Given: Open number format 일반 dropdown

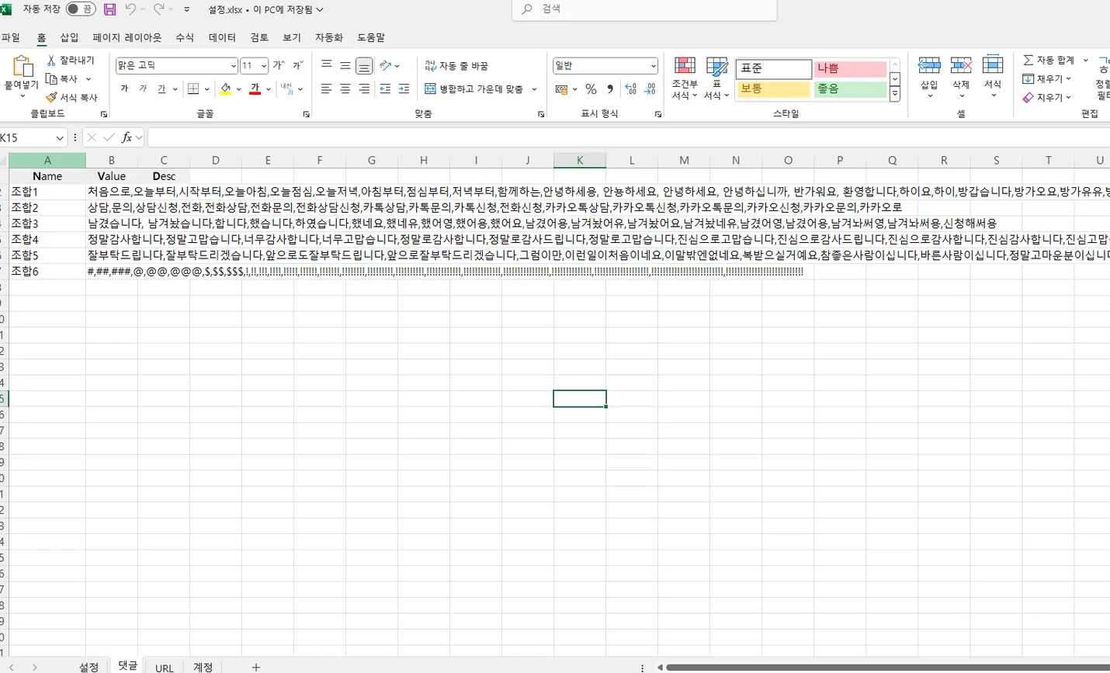Looking at the screenshot, I should coord(653,66).
